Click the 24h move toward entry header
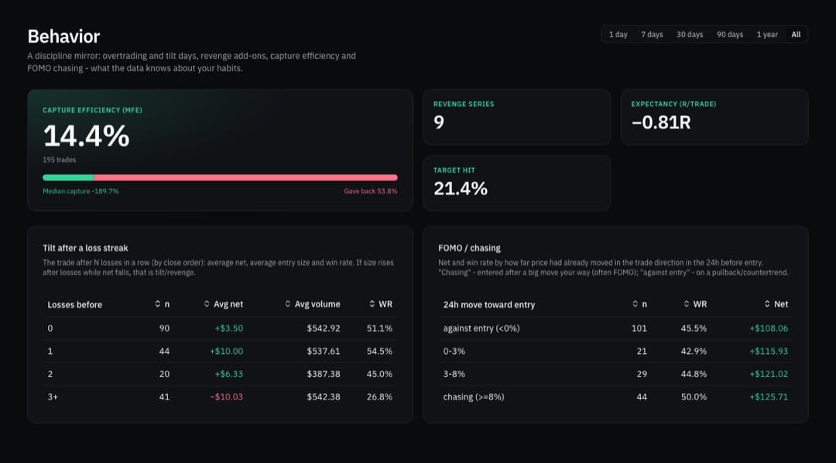The image size is (836, 463). pos(489,304)
